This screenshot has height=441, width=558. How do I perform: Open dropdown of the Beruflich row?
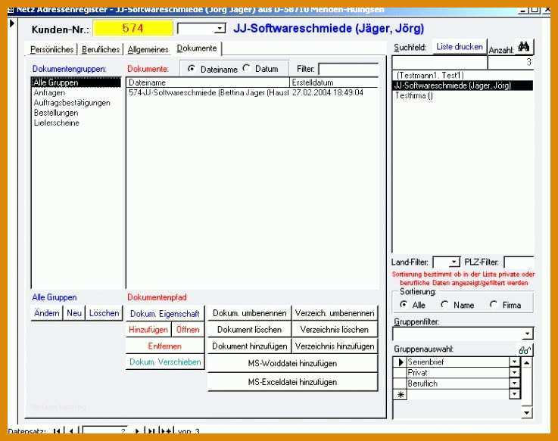(x=515, y=384)
